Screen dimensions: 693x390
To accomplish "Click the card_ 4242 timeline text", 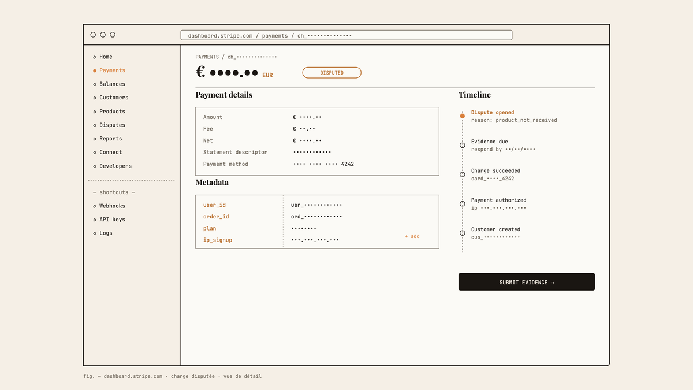I will pos(493,179).
